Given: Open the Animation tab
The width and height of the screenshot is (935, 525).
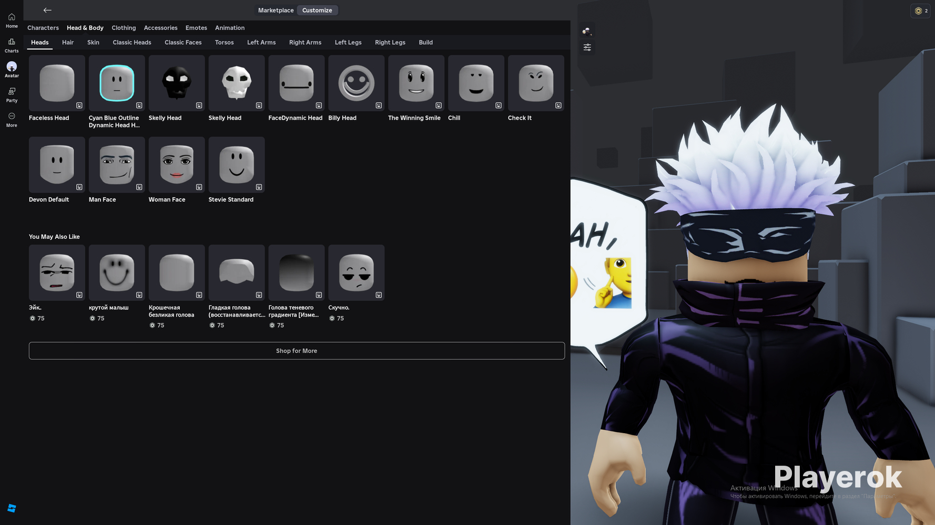Looking at the screenshot, I should point(230,28).
